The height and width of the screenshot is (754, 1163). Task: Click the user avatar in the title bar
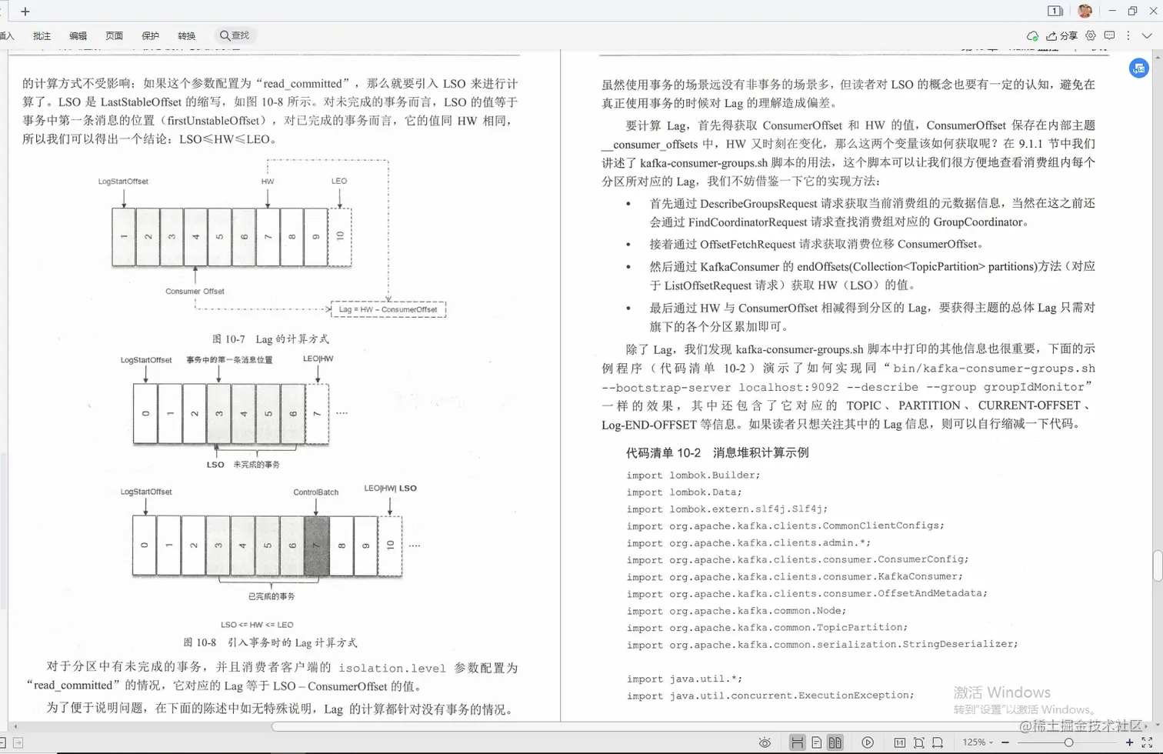(x=1085, y=11)
